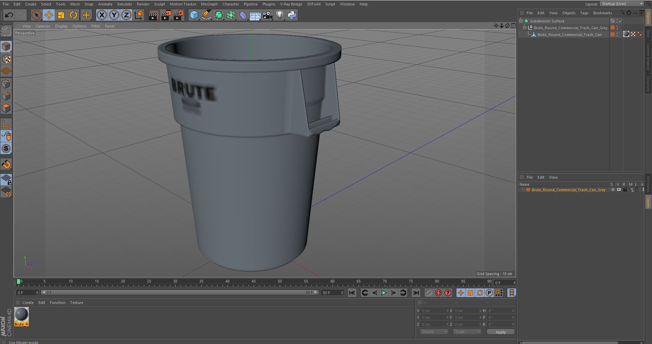
Task: Open MoGraph array objects icon
Action: point(231,15)
